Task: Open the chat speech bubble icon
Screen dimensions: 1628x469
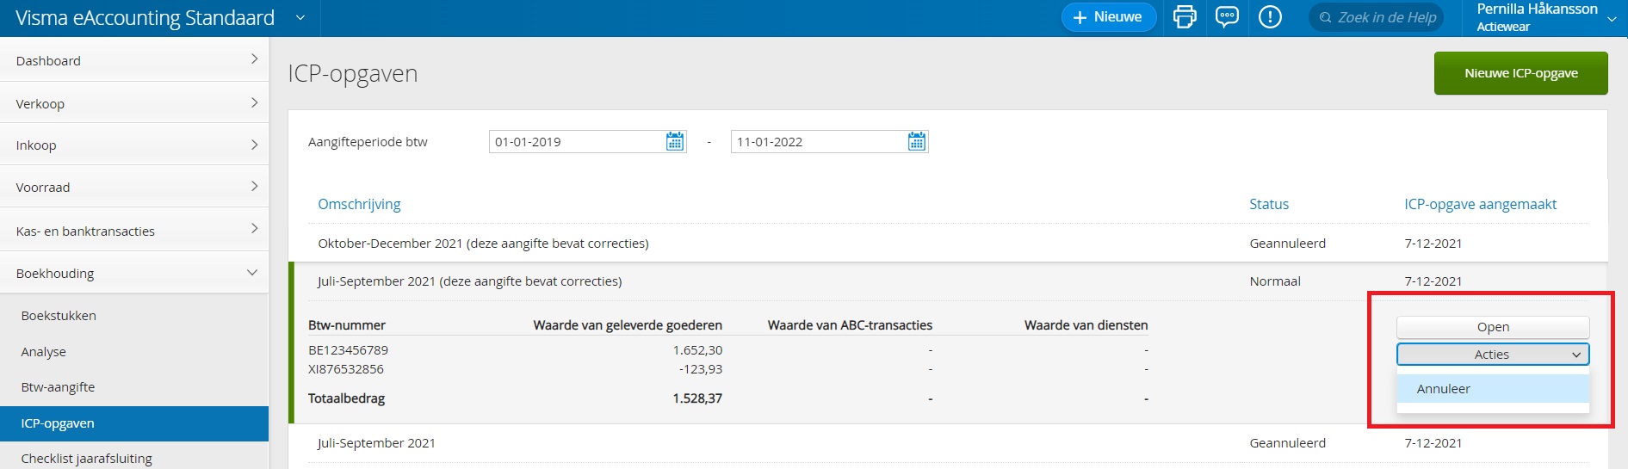Action: point(1227,17)
